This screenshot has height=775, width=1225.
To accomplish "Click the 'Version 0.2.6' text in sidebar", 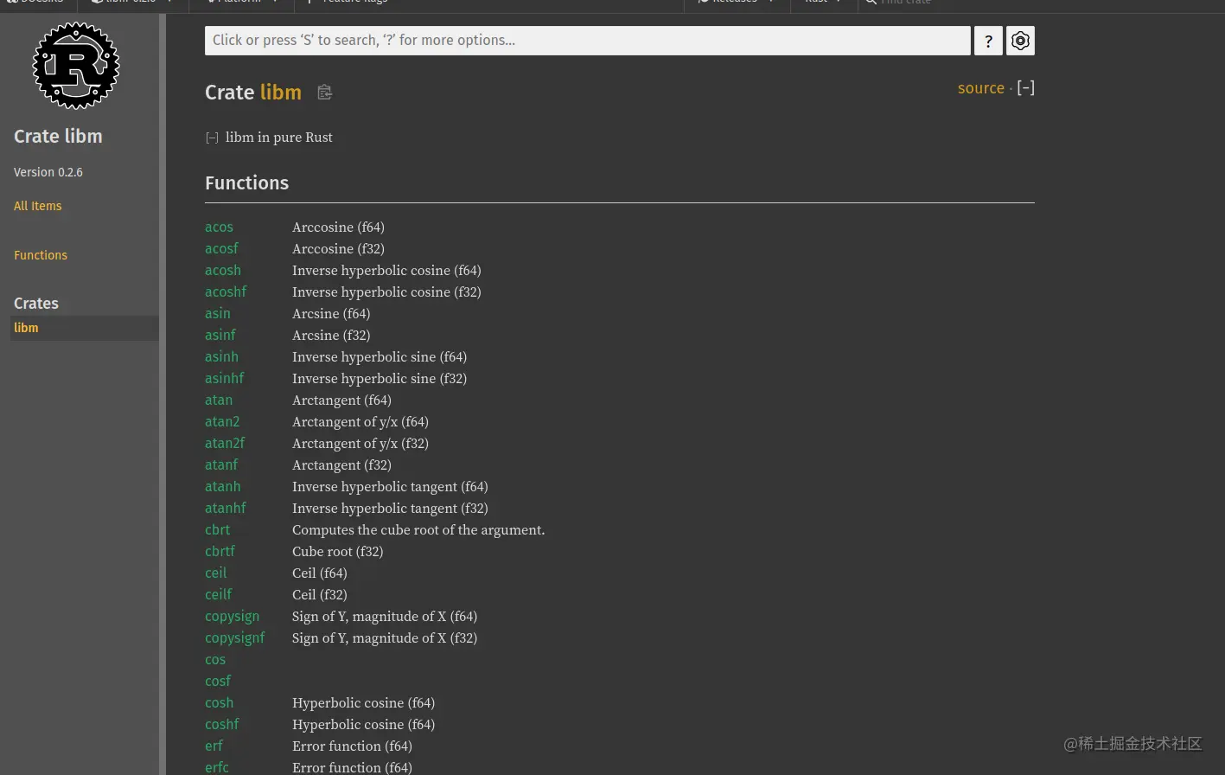I will (48, 172).
